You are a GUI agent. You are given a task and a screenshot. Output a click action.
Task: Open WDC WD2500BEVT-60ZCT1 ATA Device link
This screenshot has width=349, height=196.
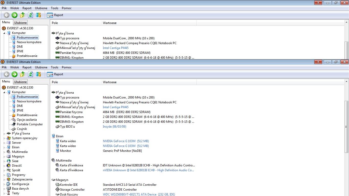[x=139, y=194]
